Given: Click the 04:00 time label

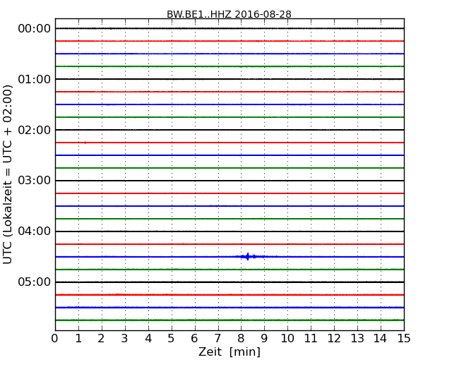Looking at the screenshot, I should [x=35, y=231].
